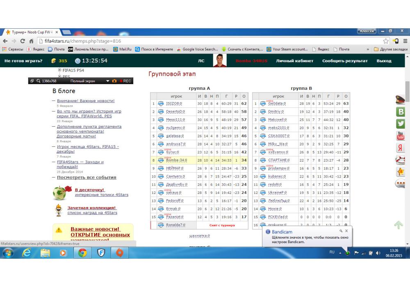The image size is (410, 287).
Task: Expand the hidden bookmarks chevron
Action: pyautogui.click(x=367, y=49)
